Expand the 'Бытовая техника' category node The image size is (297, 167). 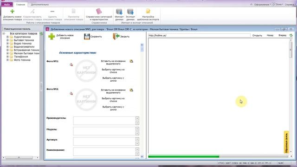[7, 40]
